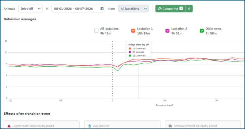
Task: Select the Avg. days dry card
Action: pos(122,125)
